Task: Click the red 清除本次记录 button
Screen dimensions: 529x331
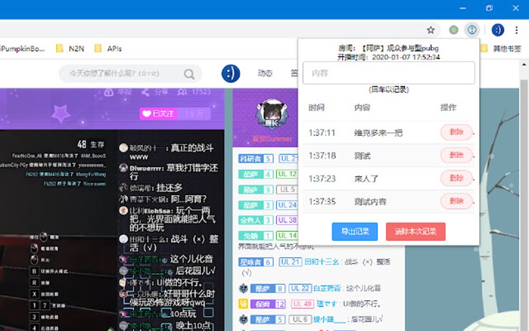Action: click(x=415, y=231)
